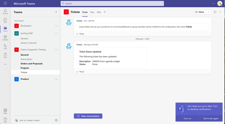Open more options for Product team
This screenshot has height=124, width=225.
56,79
